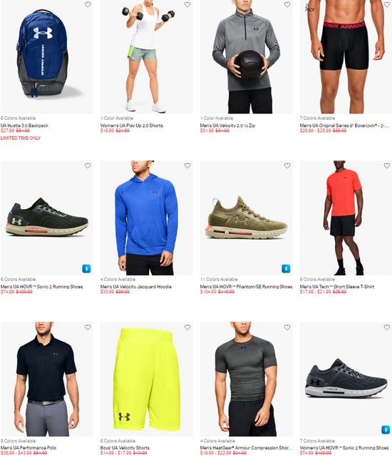Wishlist the Boys' UA Velocity Shorts

point(187,327)
